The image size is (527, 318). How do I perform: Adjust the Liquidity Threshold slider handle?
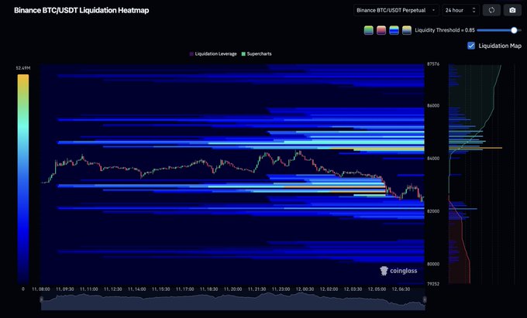(x=514, y=30)
